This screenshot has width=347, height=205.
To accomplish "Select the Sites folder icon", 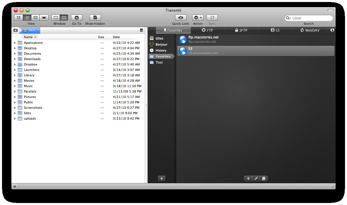I will pyautogui.click(x=20, y=113).
